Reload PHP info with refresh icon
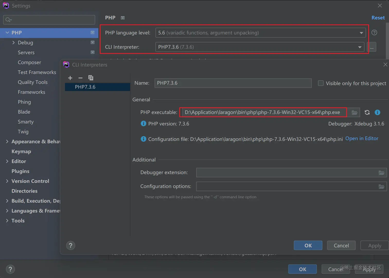The width and height of the screenshot is (389, 278). pyautogui.click(x=367, y=112)
